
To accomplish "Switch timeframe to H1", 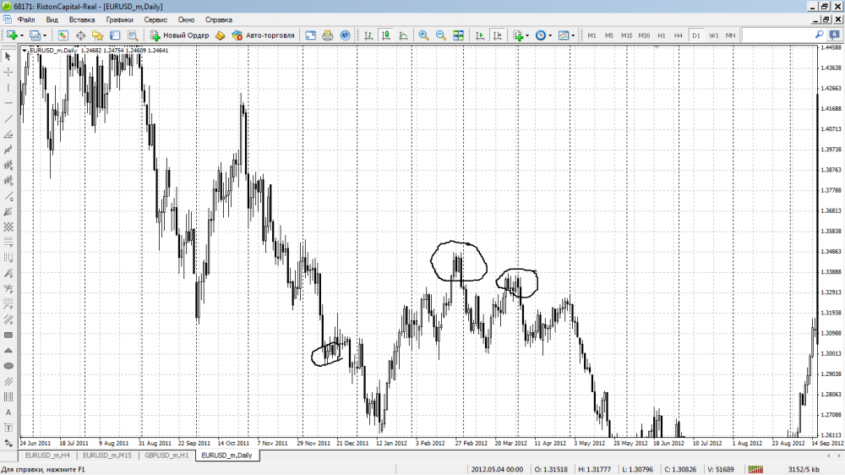I will click(x=662, y=35).
